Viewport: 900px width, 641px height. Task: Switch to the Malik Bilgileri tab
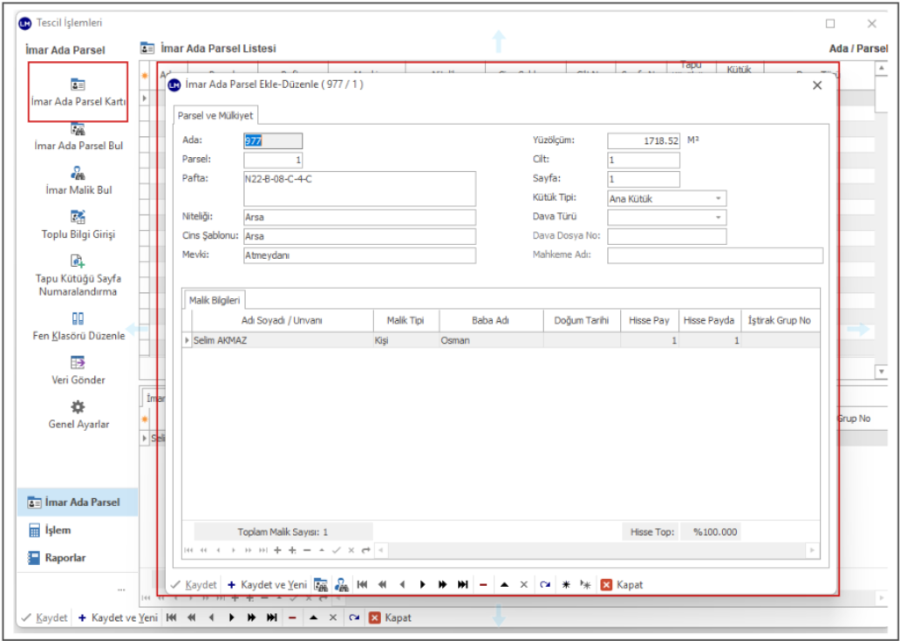[x=215, y=300]
